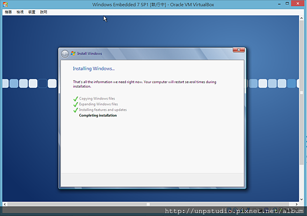The width and height of the screenshot is (307, 216).
Task: Click the "Copying Windows files" step
Action: pos(97,99)
